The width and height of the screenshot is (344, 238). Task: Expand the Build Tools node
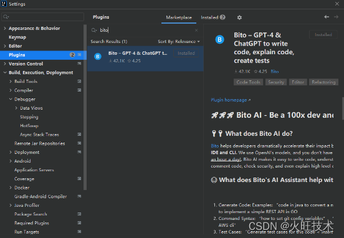(11, 82)
